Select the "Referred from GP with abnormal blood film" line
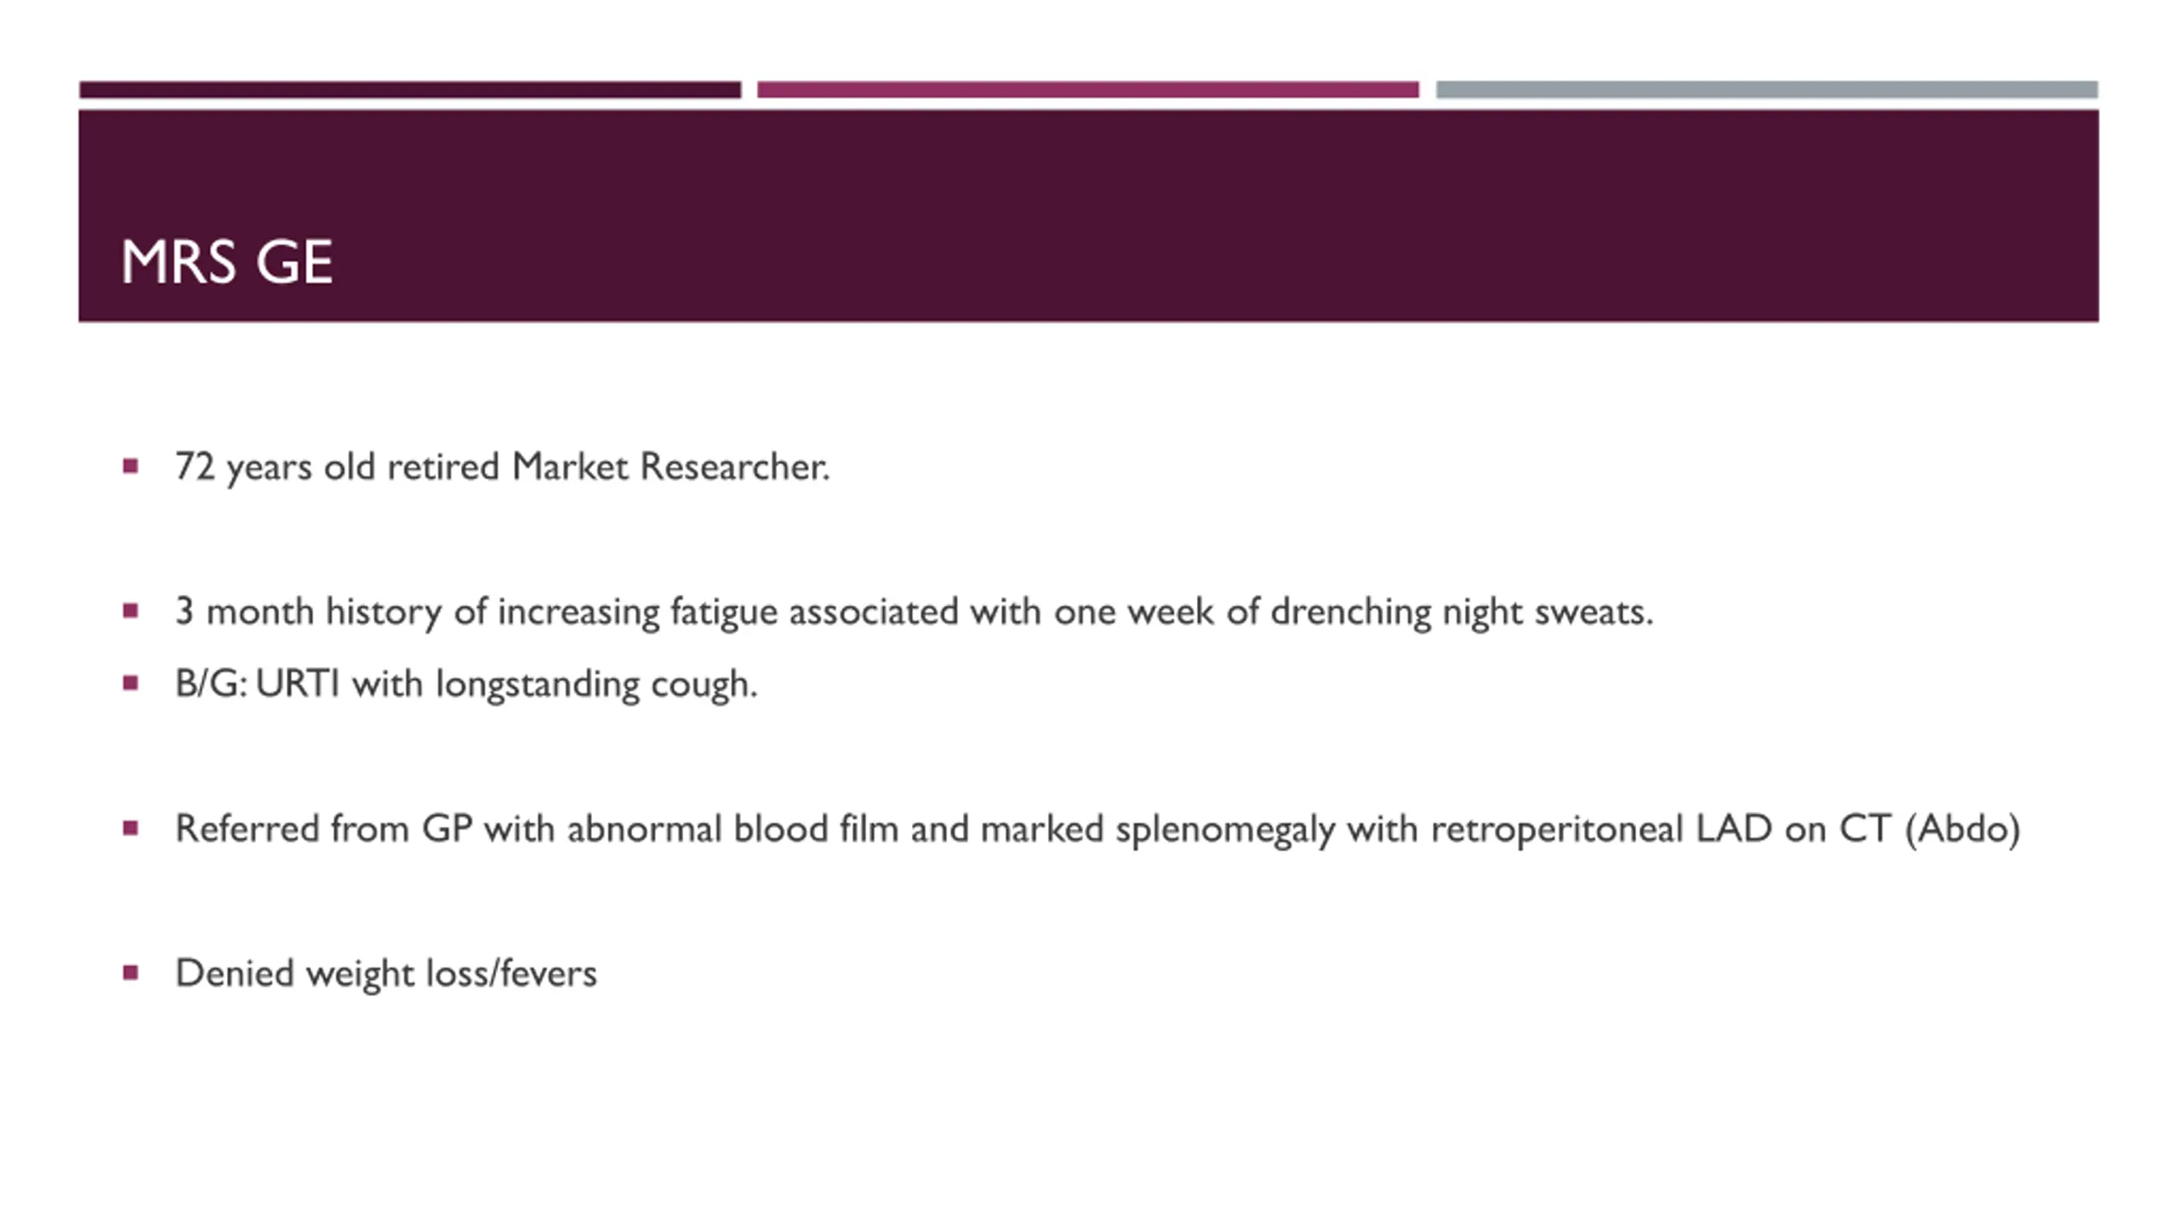The height and width of the screenshot is (1225, 2178). coord(1098,829)
